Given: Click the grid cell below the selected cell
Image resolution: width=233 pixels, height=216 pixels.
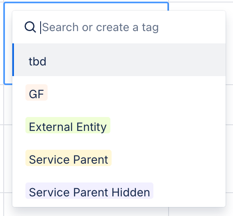Looking at the screenshot, I should [x=8, y=104].
